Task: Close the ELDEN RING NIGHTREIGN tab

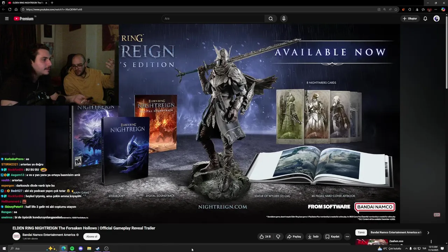Action: point(46,3)
